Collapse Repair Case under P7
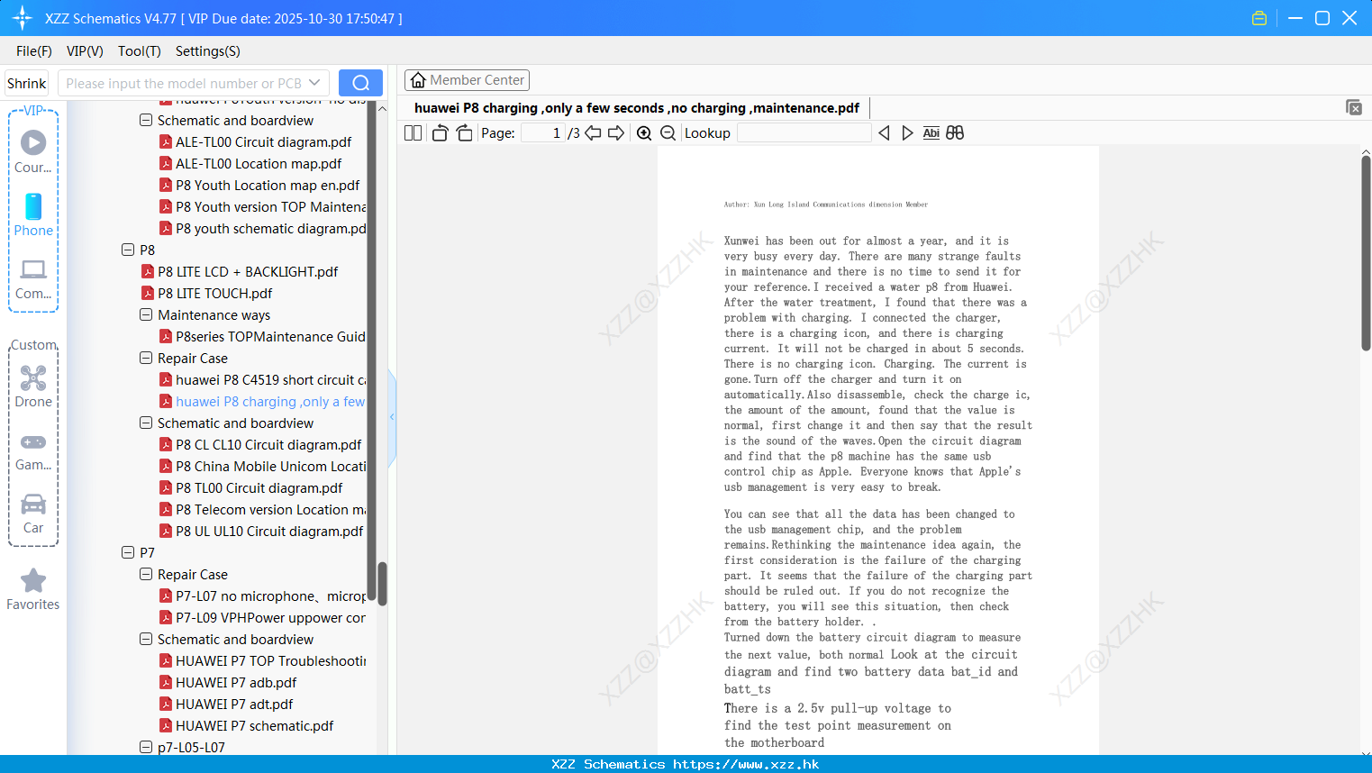The width and height of the screenshot is (1372, 773). click(x=146, y=574)
